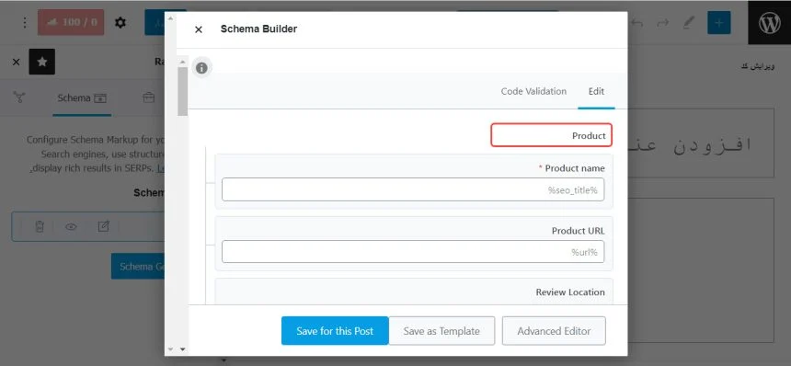Click the Product name input field
Image resolution: width=791 pixels, height=366 pixels.
pos(413,189)
